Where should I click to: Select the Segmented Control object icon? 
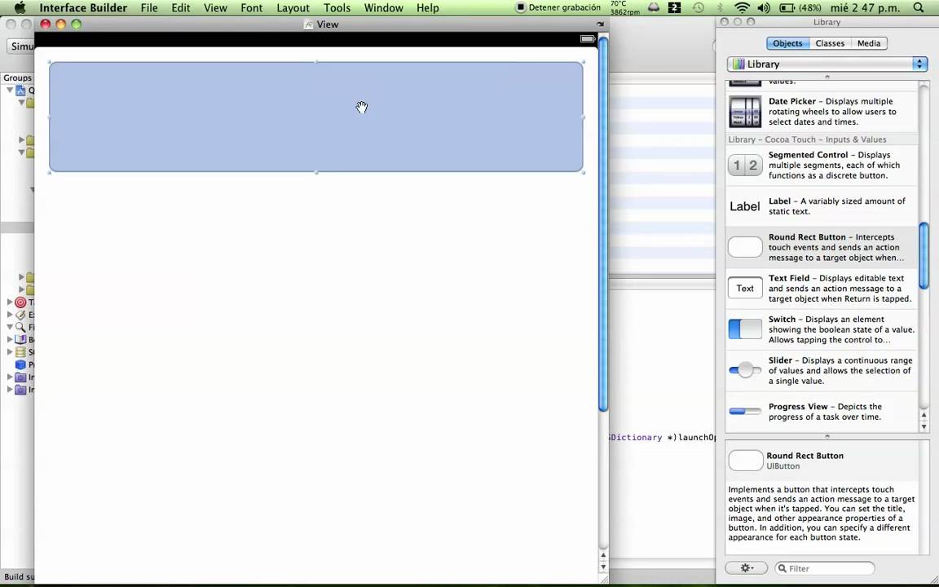[x=745, y=166]
